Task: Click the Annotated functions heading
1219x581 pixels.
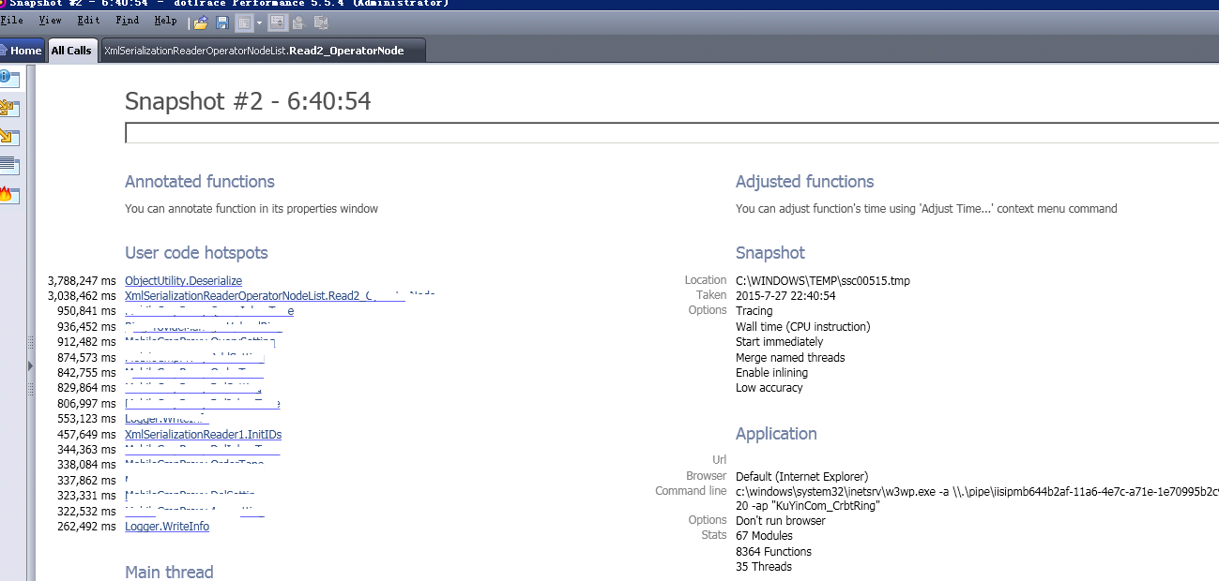Action: [x=200, y=182]
